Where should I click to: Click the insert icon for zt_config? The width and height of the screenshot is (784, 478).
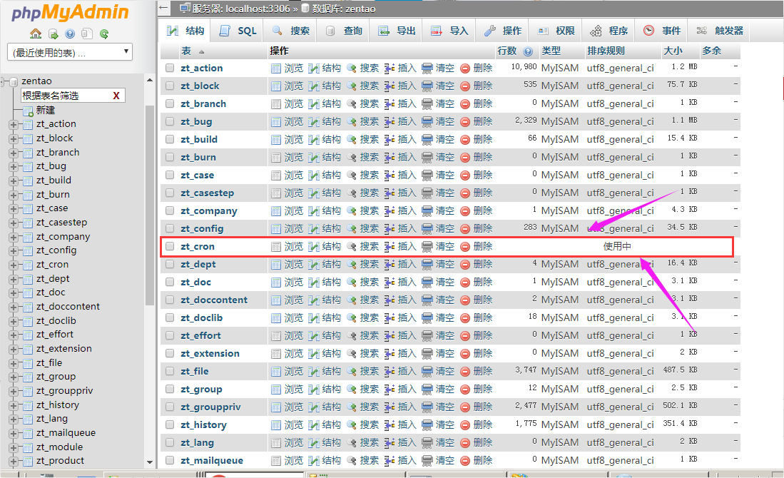[x=390, y=229]
